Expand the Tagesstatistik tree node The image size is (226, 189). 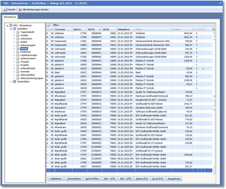pos(14,32)
